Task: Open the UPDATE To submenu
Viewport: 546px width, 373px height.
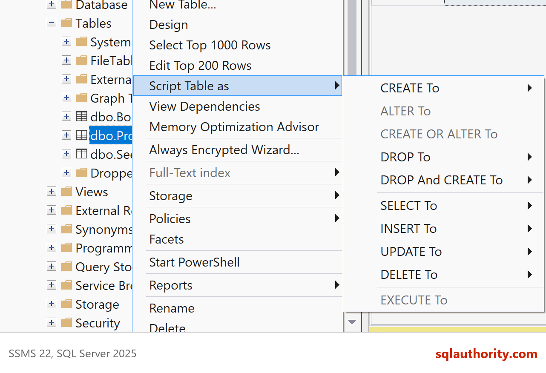Action: coord(444,252)
